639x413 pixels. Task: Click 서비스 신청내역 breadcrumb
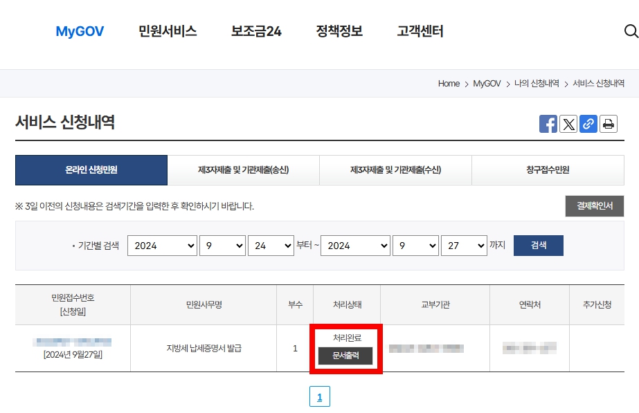pos(598,84)
